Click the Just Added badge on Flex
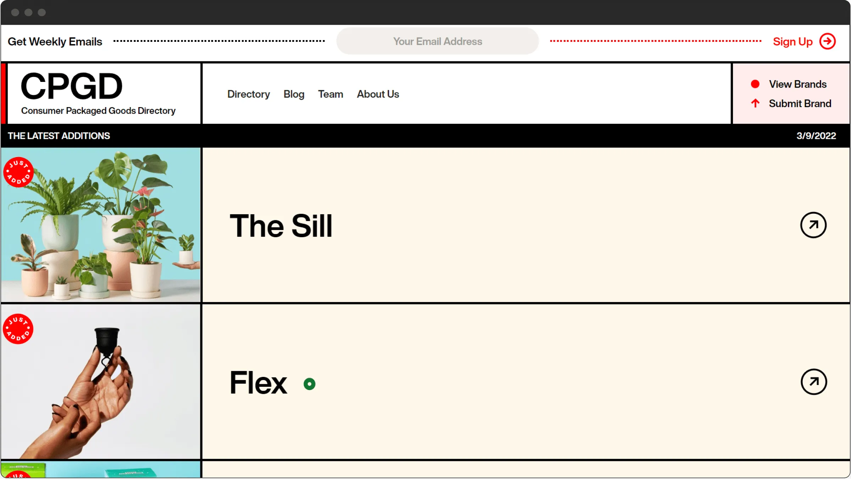Screen dimensions: 851x479 [x=18, y=328]
